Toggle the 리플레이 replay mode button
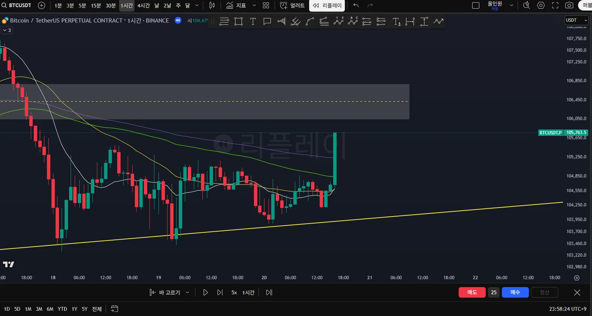592x316 pixels. pyautogui.click(x=327, y=5)
